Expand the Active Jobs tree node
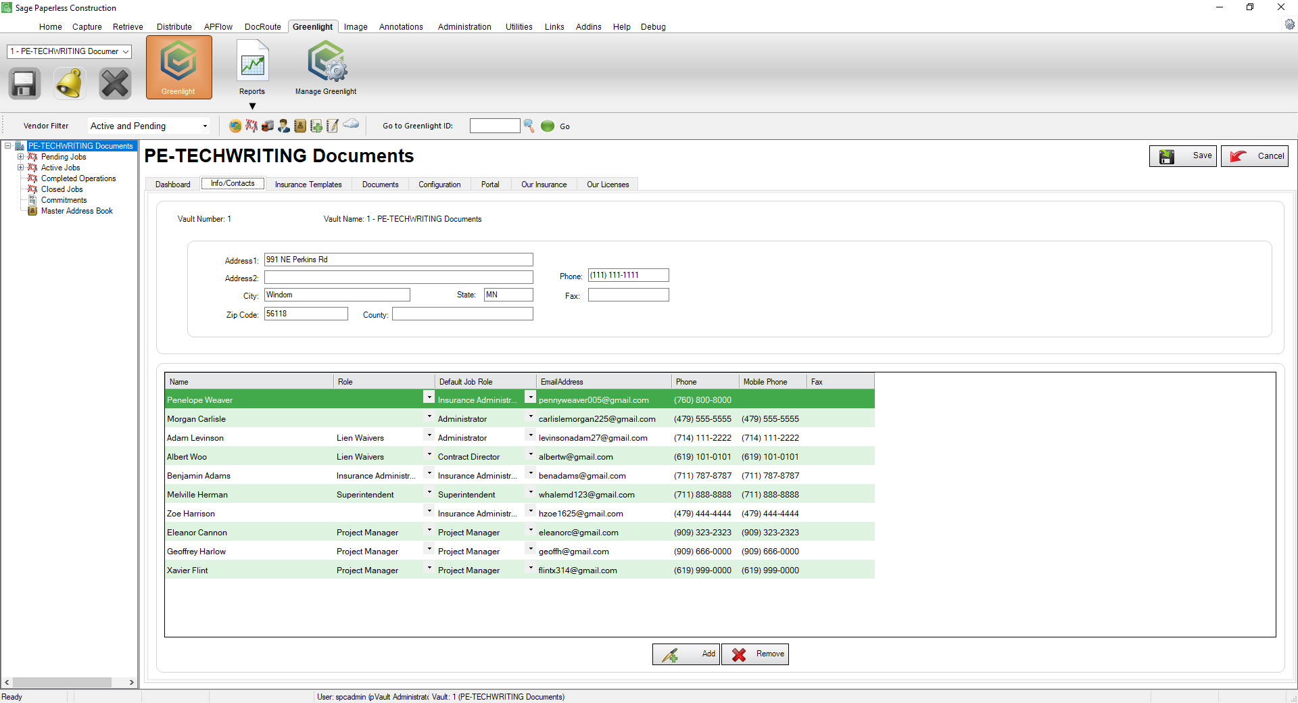 (21, 168)
